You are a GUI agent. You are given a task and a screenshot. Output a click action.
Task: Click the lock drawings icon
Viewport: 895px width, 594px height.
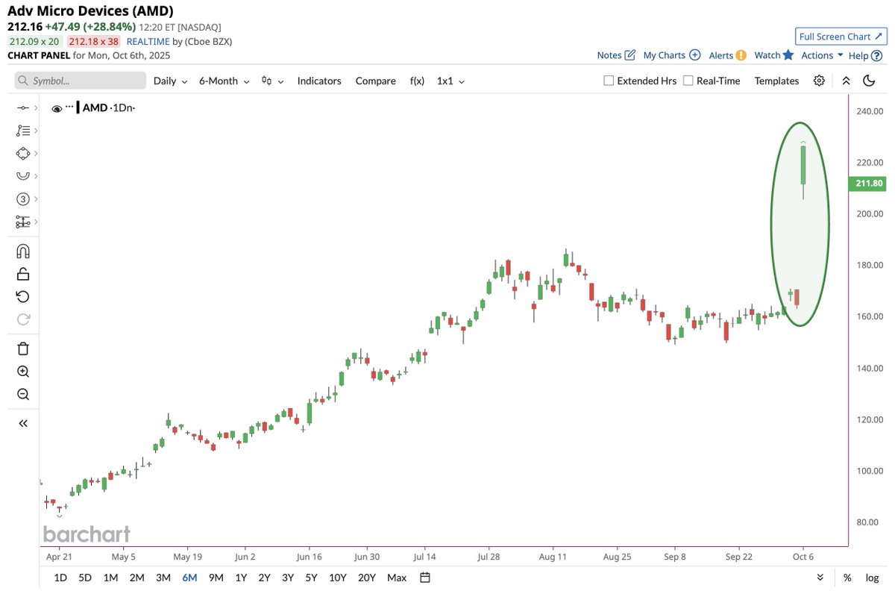22,274
